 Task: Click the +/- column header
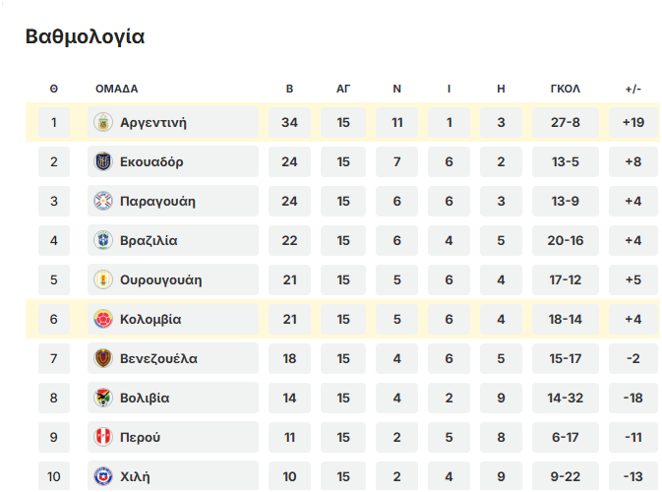[x=632, y=89]
